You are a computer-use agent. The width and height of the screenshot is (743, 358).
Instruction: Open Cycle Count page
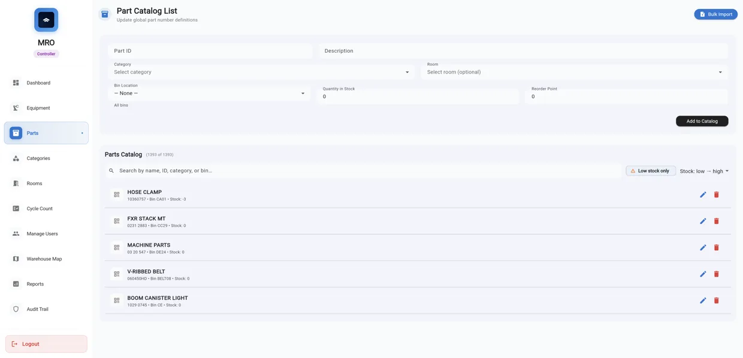point(46,208)
